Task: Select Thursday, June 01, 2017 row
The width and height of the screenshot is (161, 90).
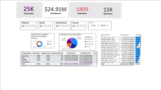Action: coord(120,38)
